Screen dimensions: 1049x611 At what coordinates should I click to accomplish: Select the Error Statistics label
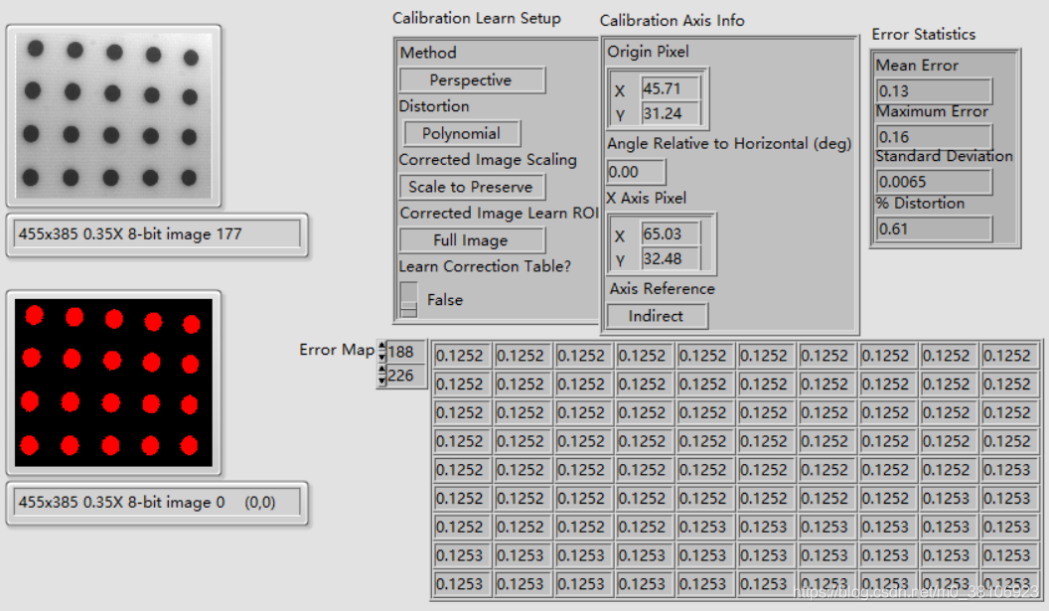[923, 34]
